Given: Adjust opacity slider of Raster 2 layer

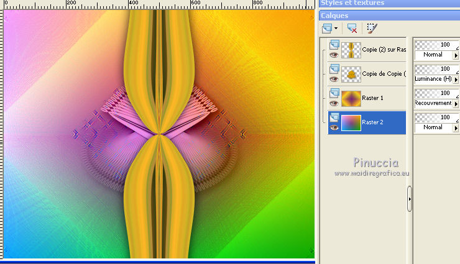Looking at the screenshot, I should pyautogui.click(x=436, y=118).
